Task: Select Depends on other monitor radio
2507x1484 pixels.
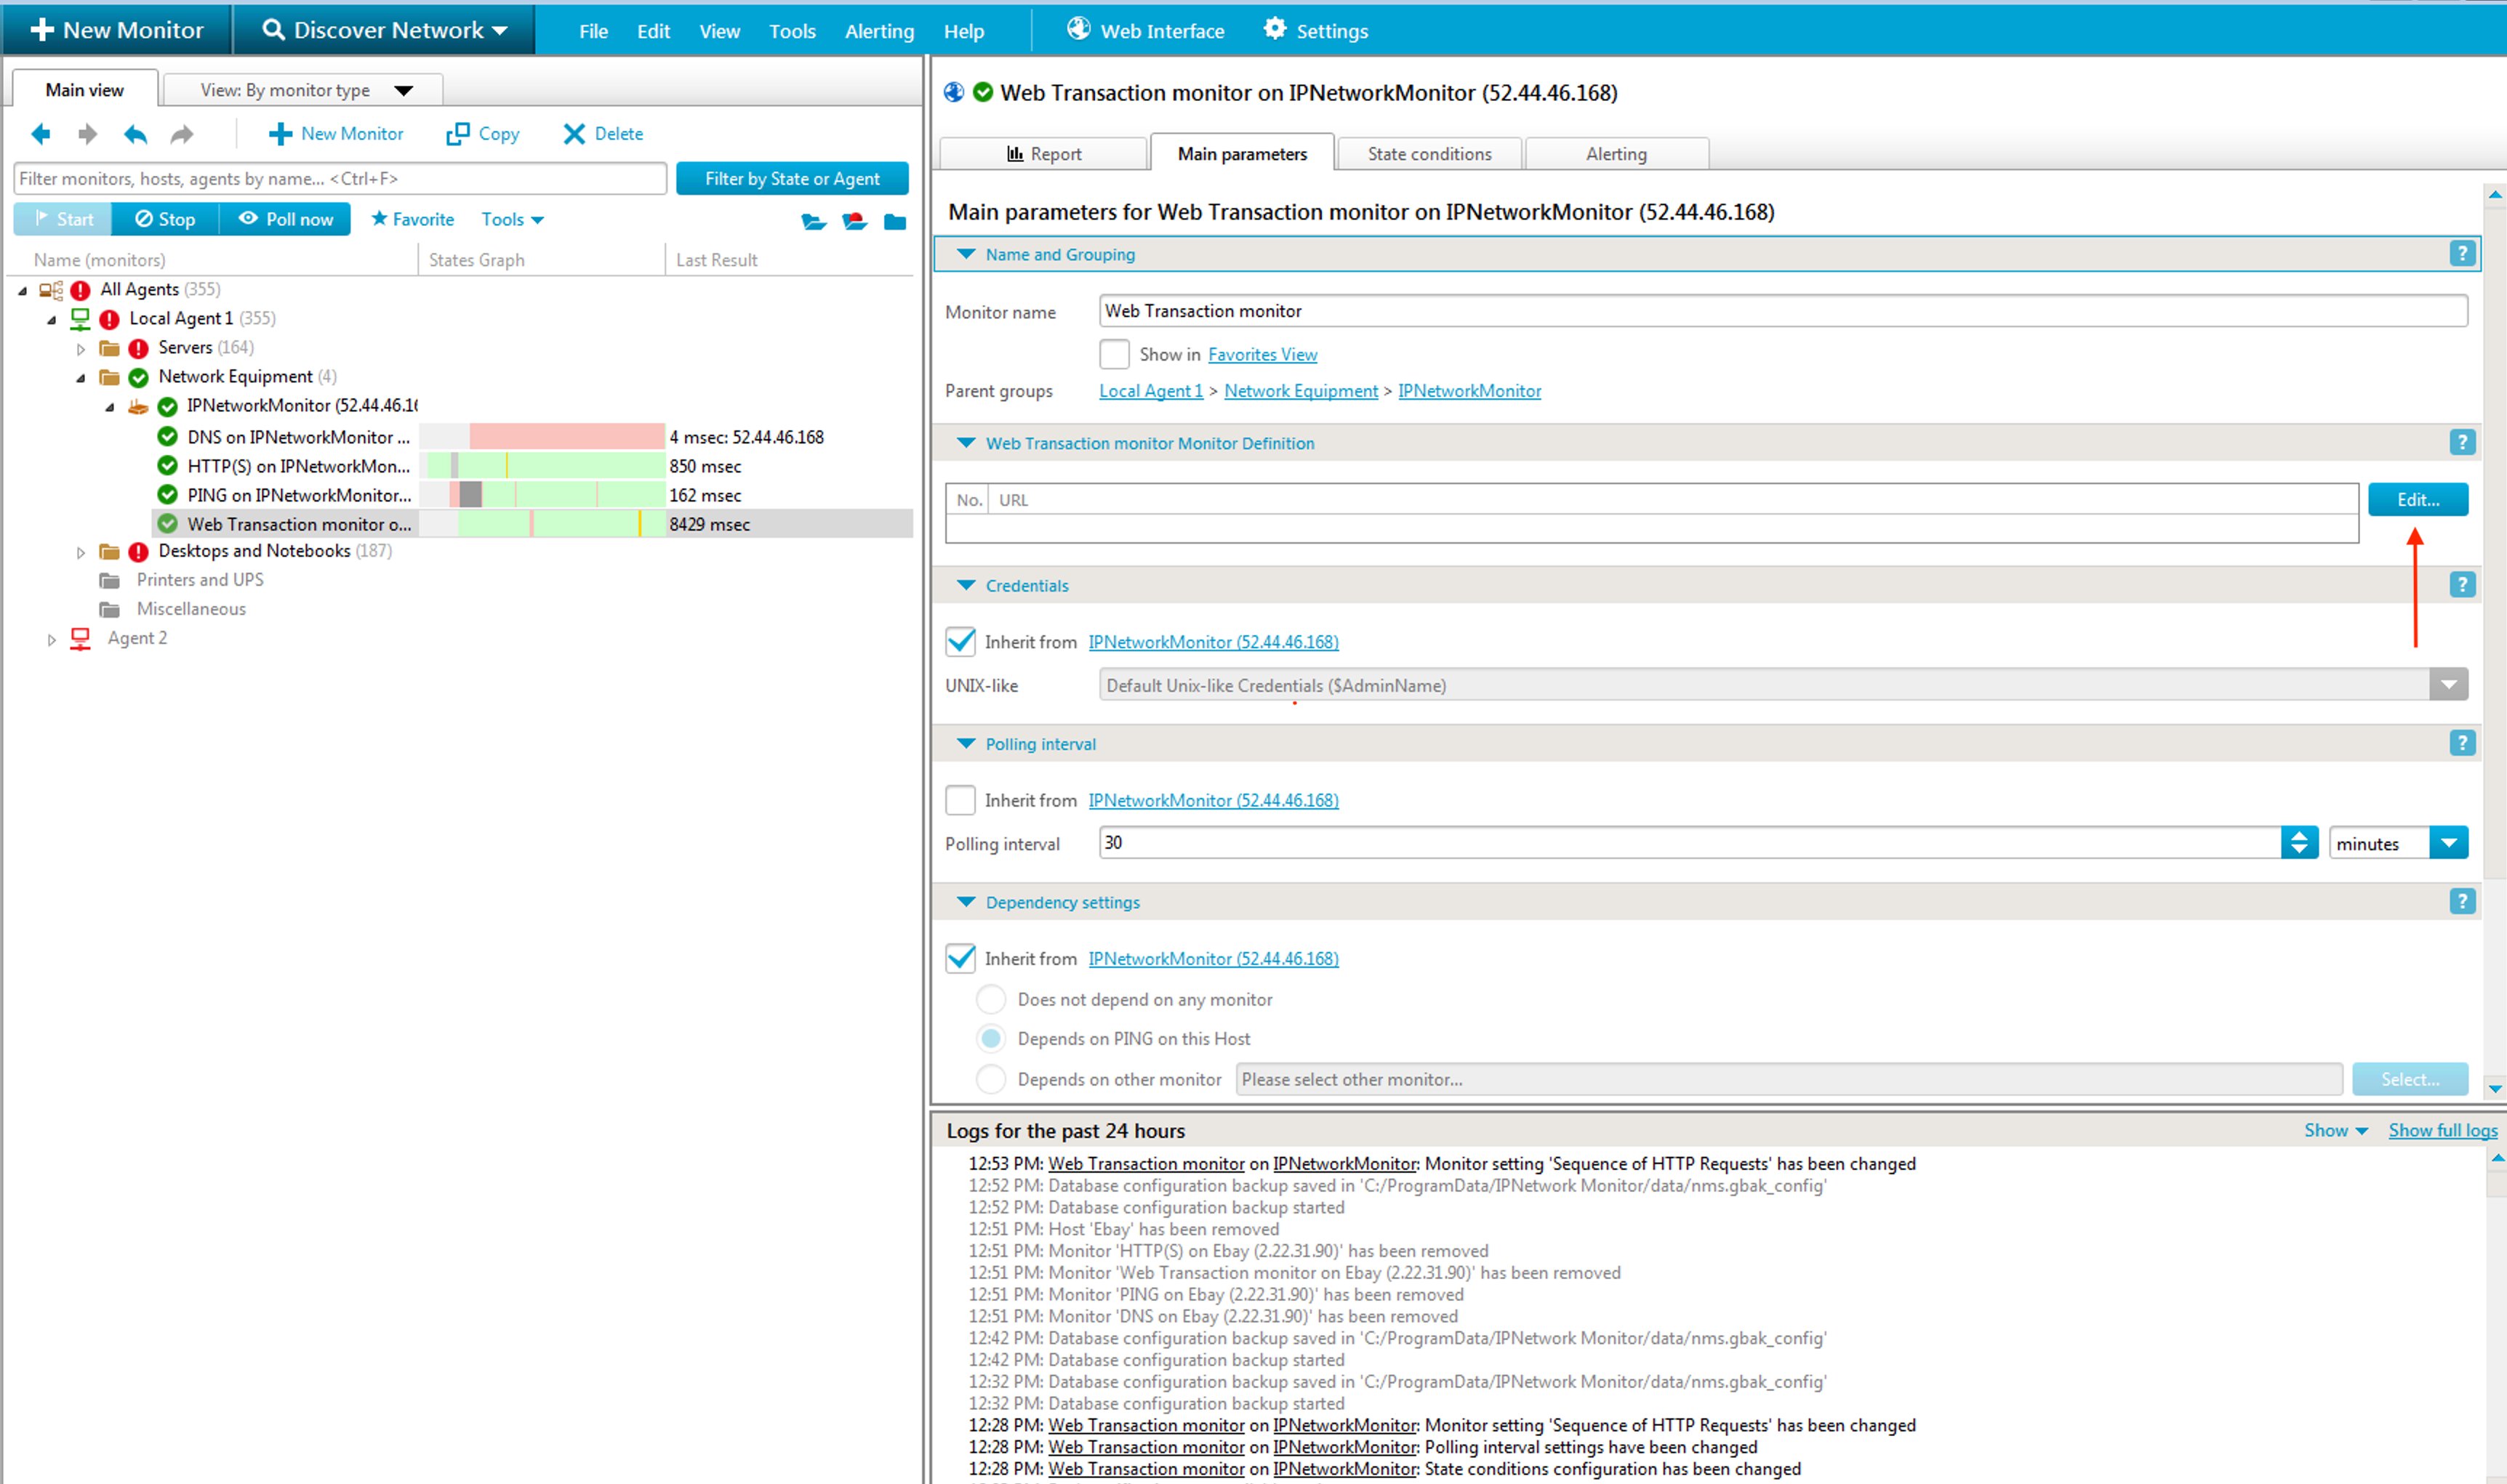Action: pyautogui.click(x=990, y=1079)
